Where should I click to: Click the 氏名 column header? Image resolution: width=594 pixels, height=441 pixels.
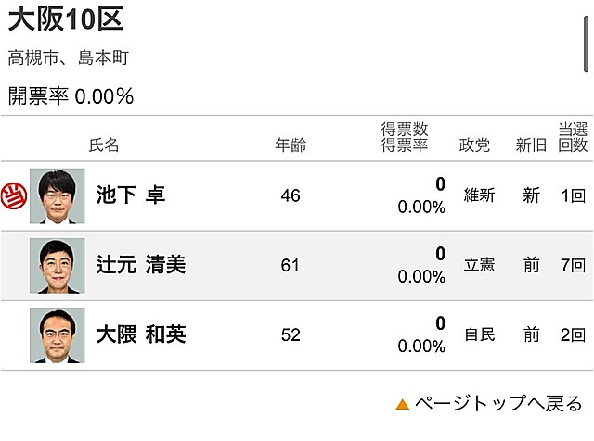pyautogui.click(x=104, y=145)
